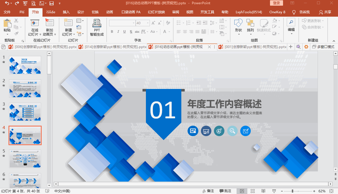Click 合并形状 (Merge Shapes) button

tap(313, 27)
